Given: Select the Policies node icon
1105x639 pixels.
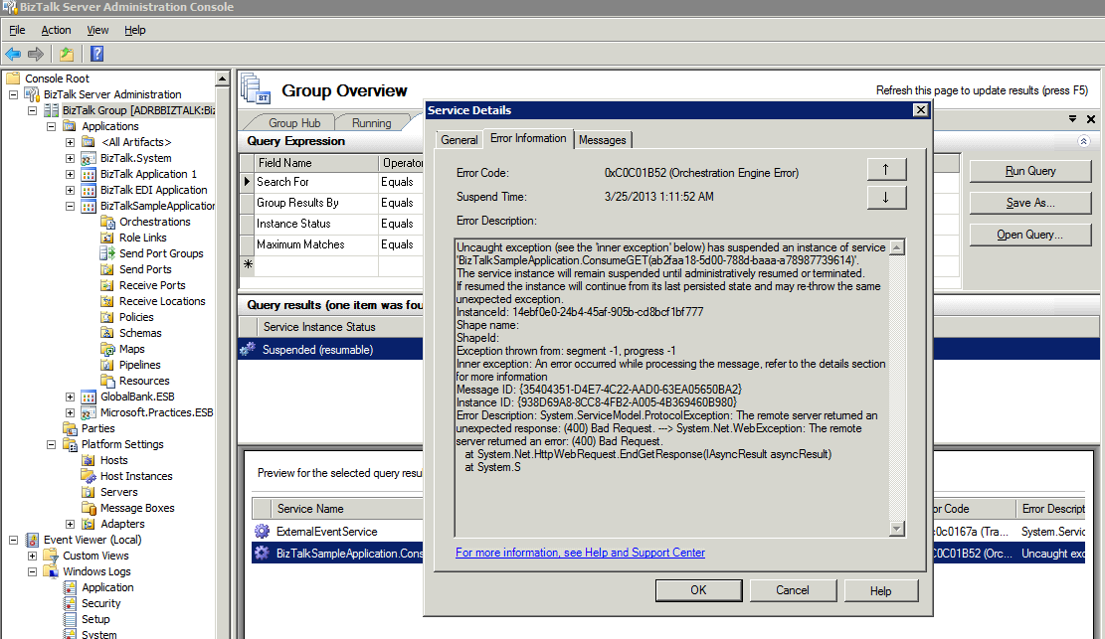Looking at the screenshot, I should click(107, 317).
